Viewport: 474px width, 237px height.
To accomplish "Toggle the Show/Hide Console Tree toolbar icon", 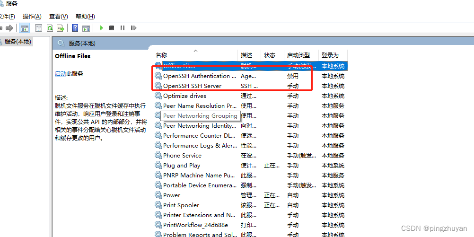I will pyautogui.click(x=24, y=28).
